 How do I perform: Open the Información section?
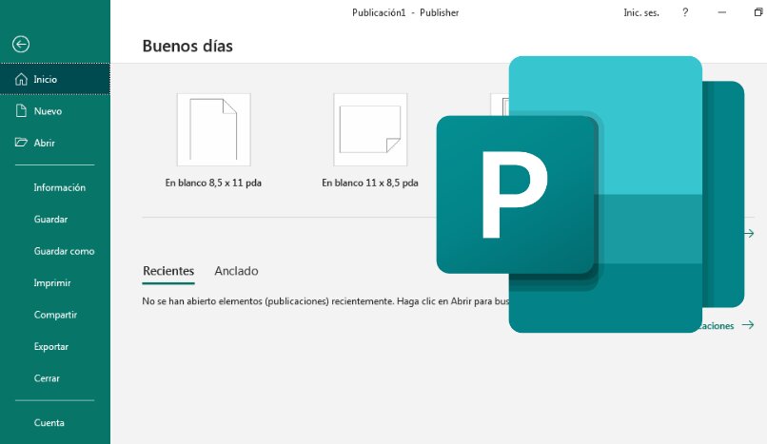(59, 187)
